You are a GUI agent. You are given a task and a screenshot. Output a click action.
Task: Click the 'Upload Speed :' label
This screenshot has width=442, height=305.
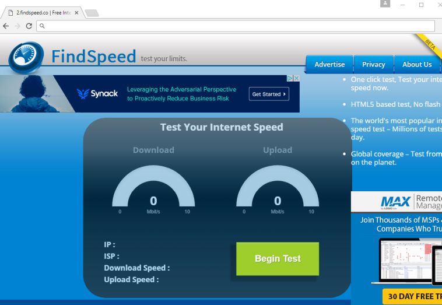[x=131, y=279]
